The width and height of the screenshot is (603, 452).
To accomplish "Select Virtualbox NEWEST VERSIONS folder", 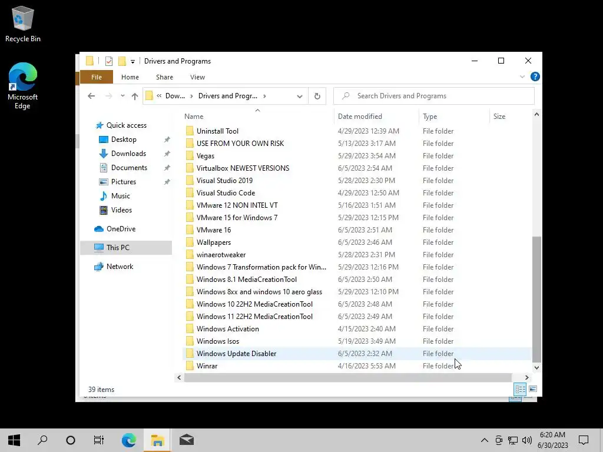I will 243,168.
